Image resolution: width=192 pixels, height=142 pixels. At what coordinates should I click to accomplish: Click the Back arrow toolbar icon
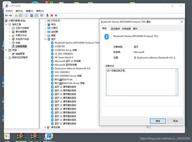[x=6, y=15]
